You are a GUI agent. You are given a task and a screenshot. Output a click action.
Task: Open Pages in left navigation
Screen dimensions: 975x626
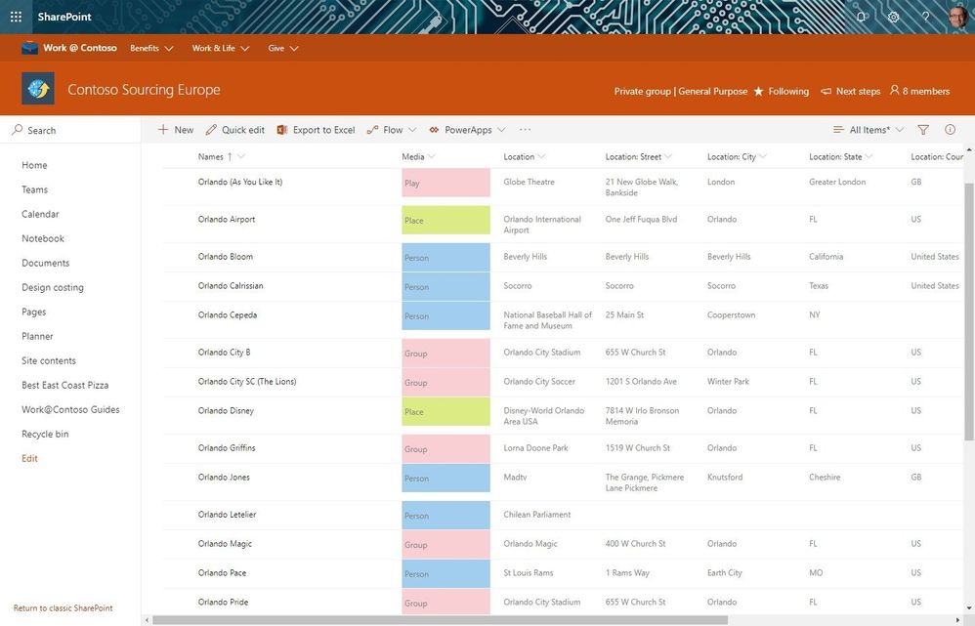pyautogui.click(x=33, y=313)
